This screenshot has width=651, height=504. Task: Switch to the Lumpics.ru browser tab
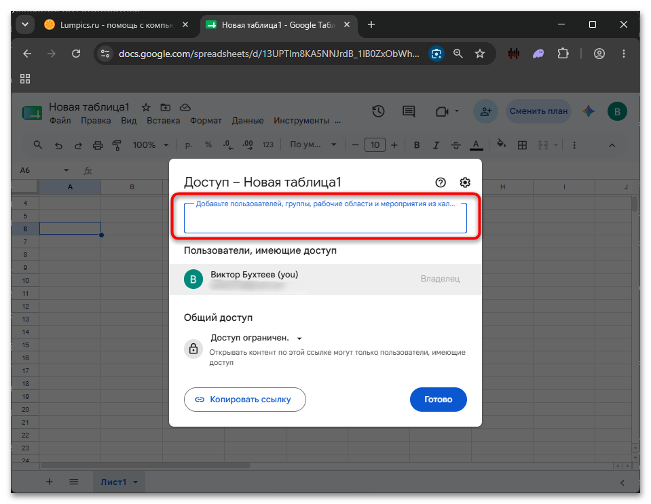[117, 25]
